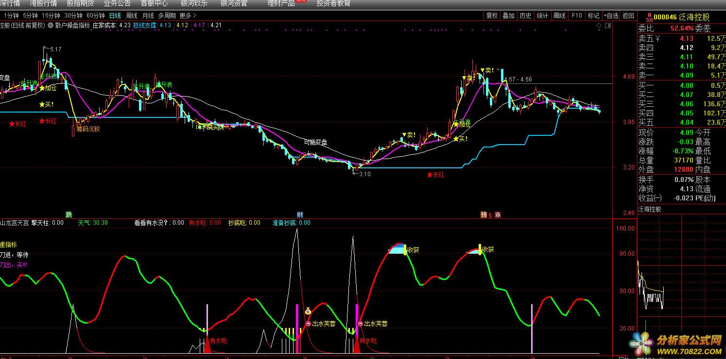Click the 总量 value 37170
The image size is (726, 359).
[684, 160]
